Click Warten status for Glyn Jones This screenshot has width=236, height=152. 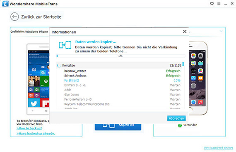(175, 95)
